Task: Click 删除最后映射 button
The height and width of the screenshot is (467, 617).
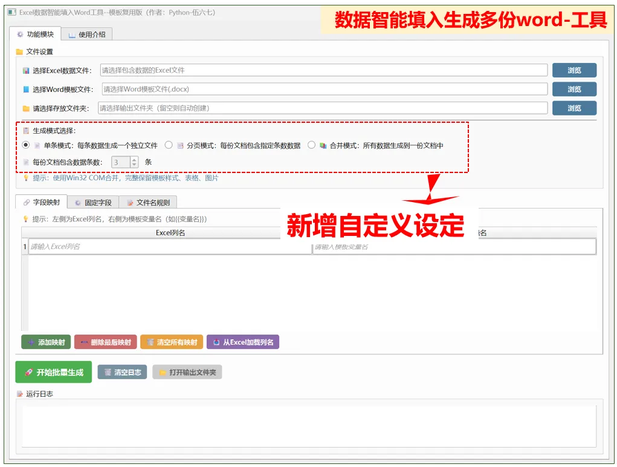Action: click(106, 342)
